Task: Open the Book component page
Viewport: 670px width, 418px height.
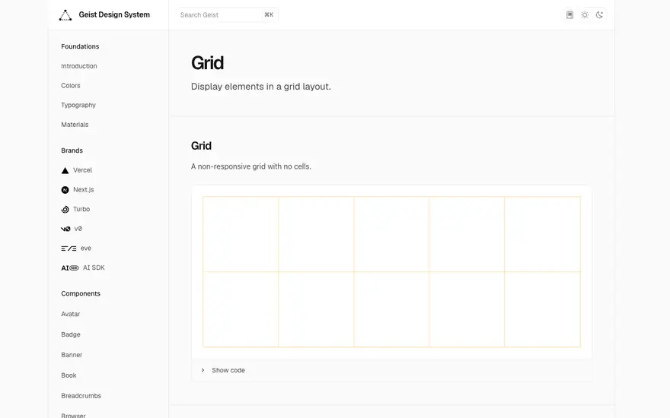Action: click(69, 375)
